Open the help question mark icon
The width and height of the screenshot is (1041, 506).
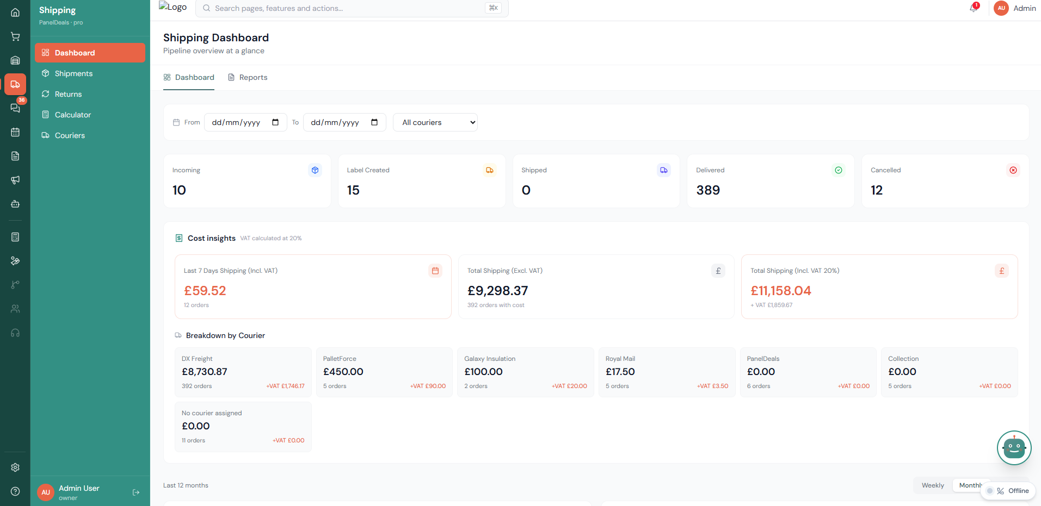tap(15, 491)
